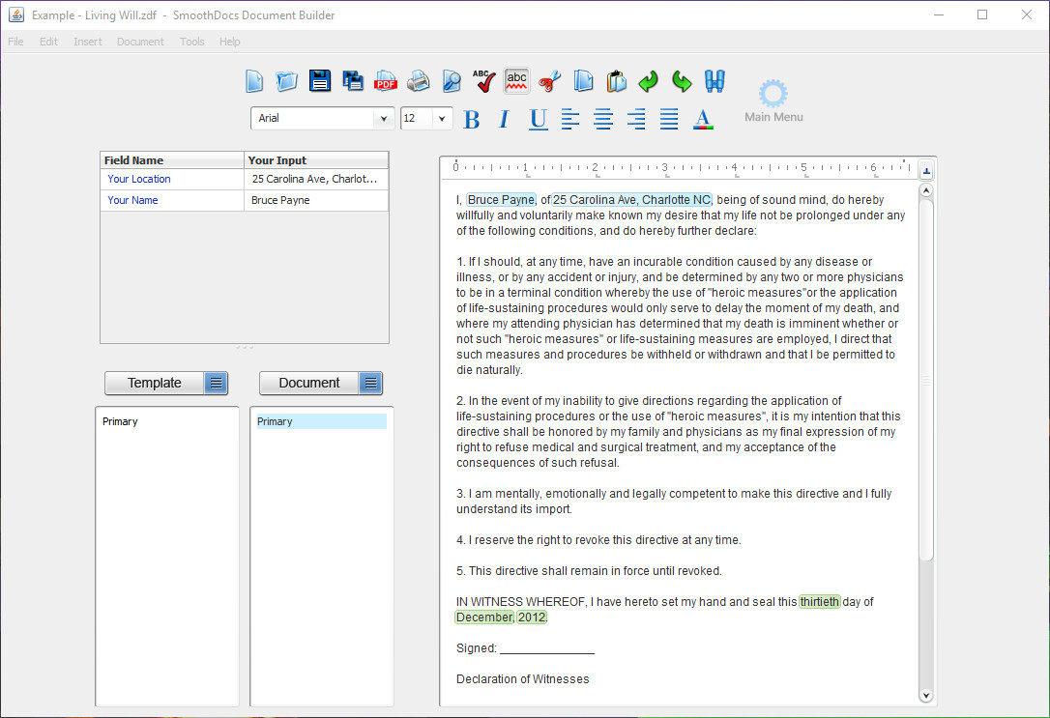Click the Declaration of Witnesses heading
Screen dimensions: 1050x718
click(522, 678)
